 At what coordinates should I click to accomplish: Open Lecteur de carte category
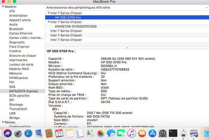click(x=21, y=64)
